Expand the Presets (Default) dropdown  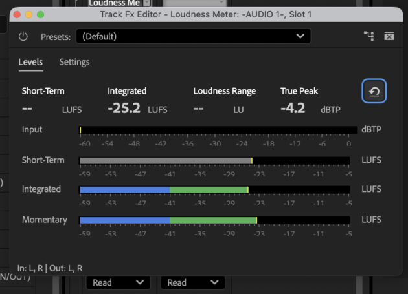click(194, 36)
